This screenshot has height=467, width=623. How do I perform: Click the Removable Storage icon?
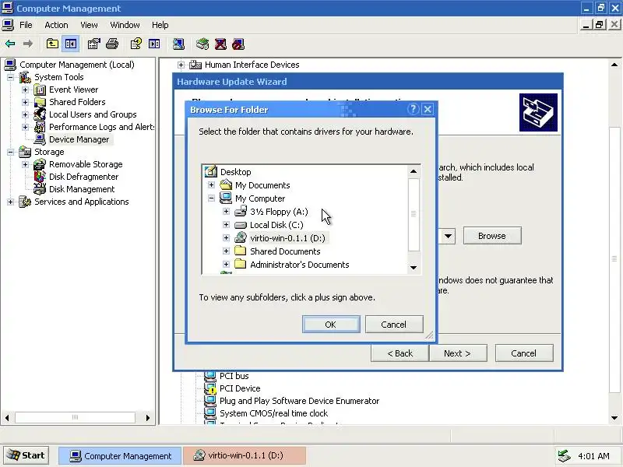(x=40, y=164)
